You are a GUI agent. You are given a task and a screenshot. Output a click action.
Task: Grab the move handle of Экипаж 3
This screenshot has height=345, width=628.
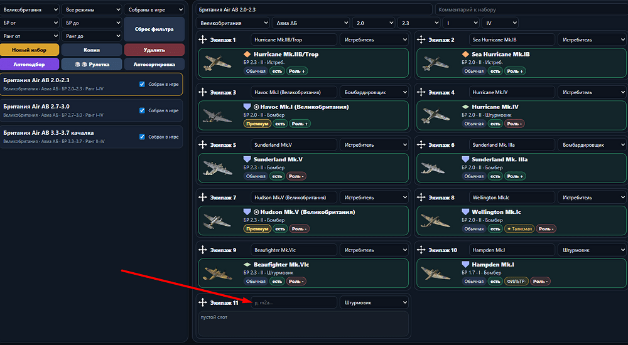(x=203, y=92)
